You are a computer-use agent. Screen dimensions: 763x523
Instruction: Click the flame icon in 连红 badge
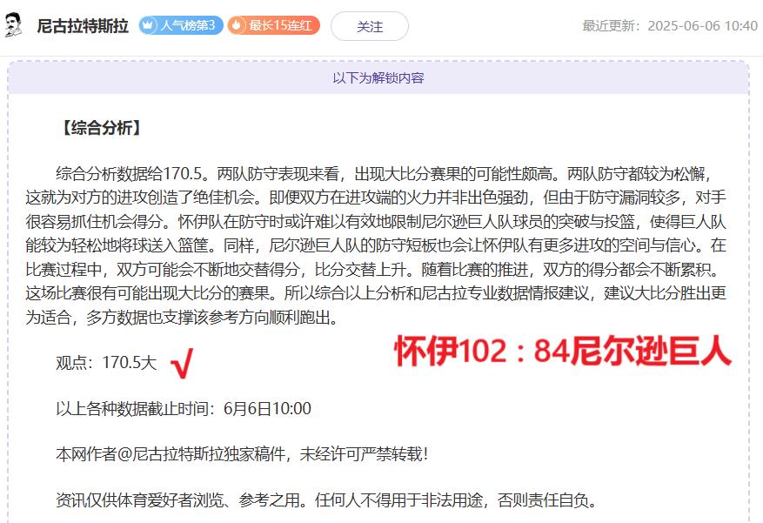237,25
